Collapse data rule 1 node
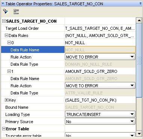Screen dimensions: 143x139 tap(9, 71)
